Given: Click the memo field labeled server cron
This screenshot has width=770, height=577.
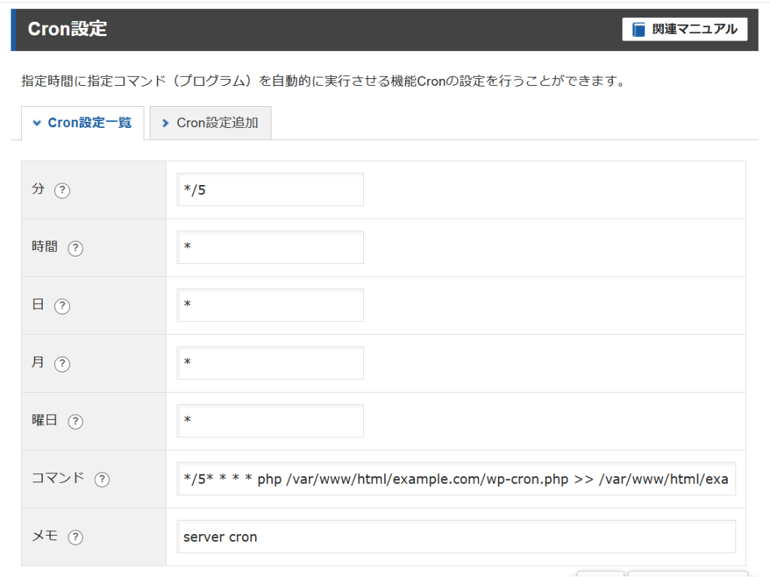Looking at the screenshot, I should tap(455, 536).
